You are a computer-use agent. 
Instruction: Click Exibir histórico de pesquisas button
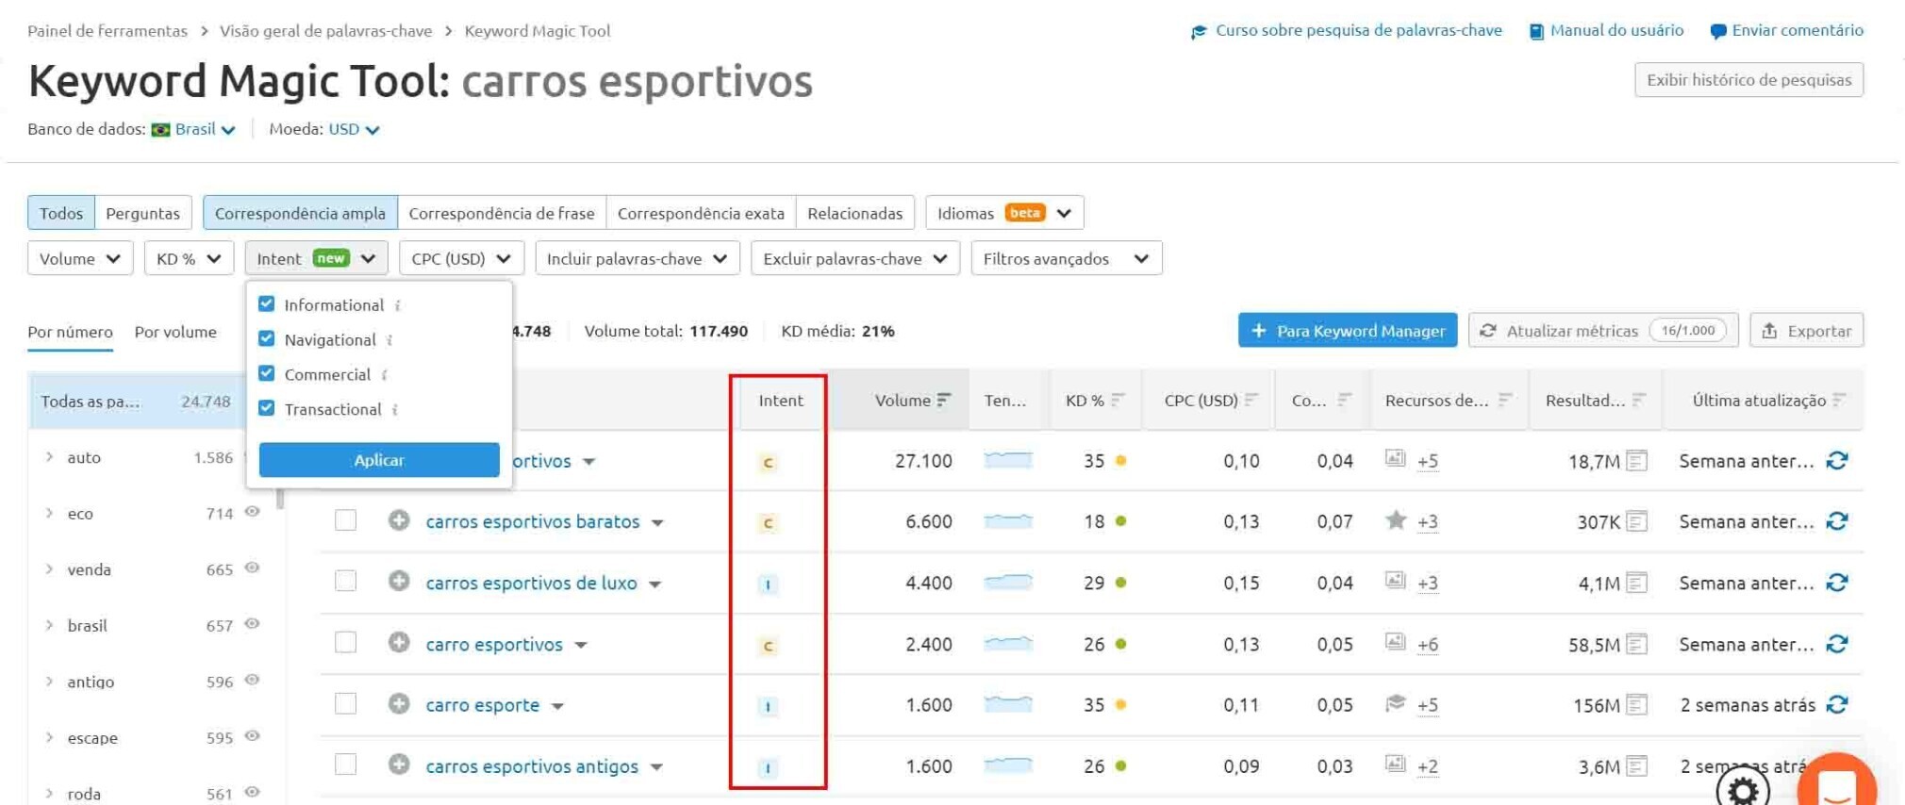click(1749, 80)
